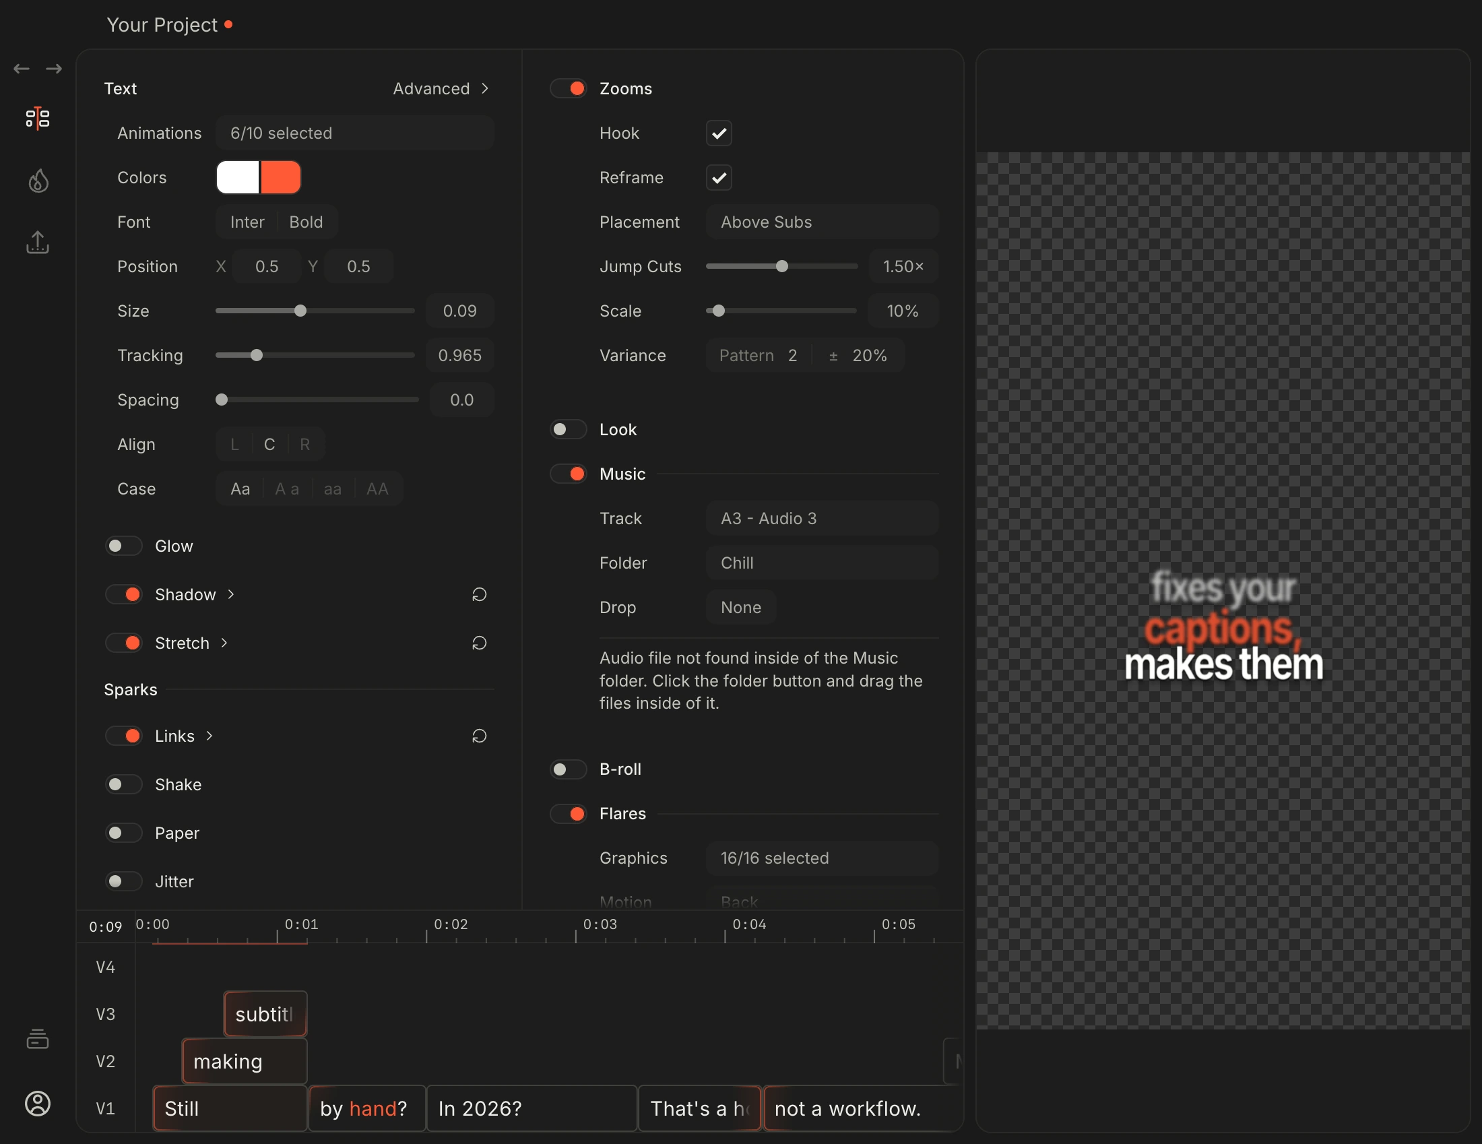Open the Folder Chill dropdown

tap(823, 563)
